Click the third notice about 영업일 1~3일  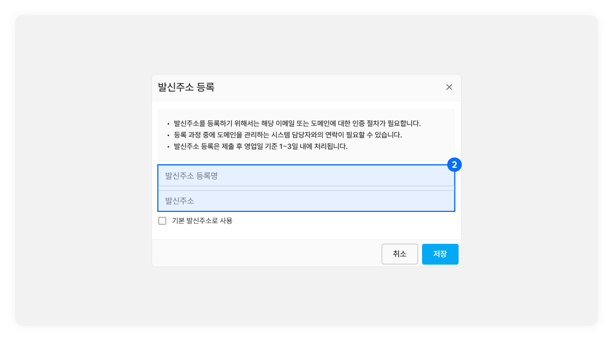coord(260,146)
